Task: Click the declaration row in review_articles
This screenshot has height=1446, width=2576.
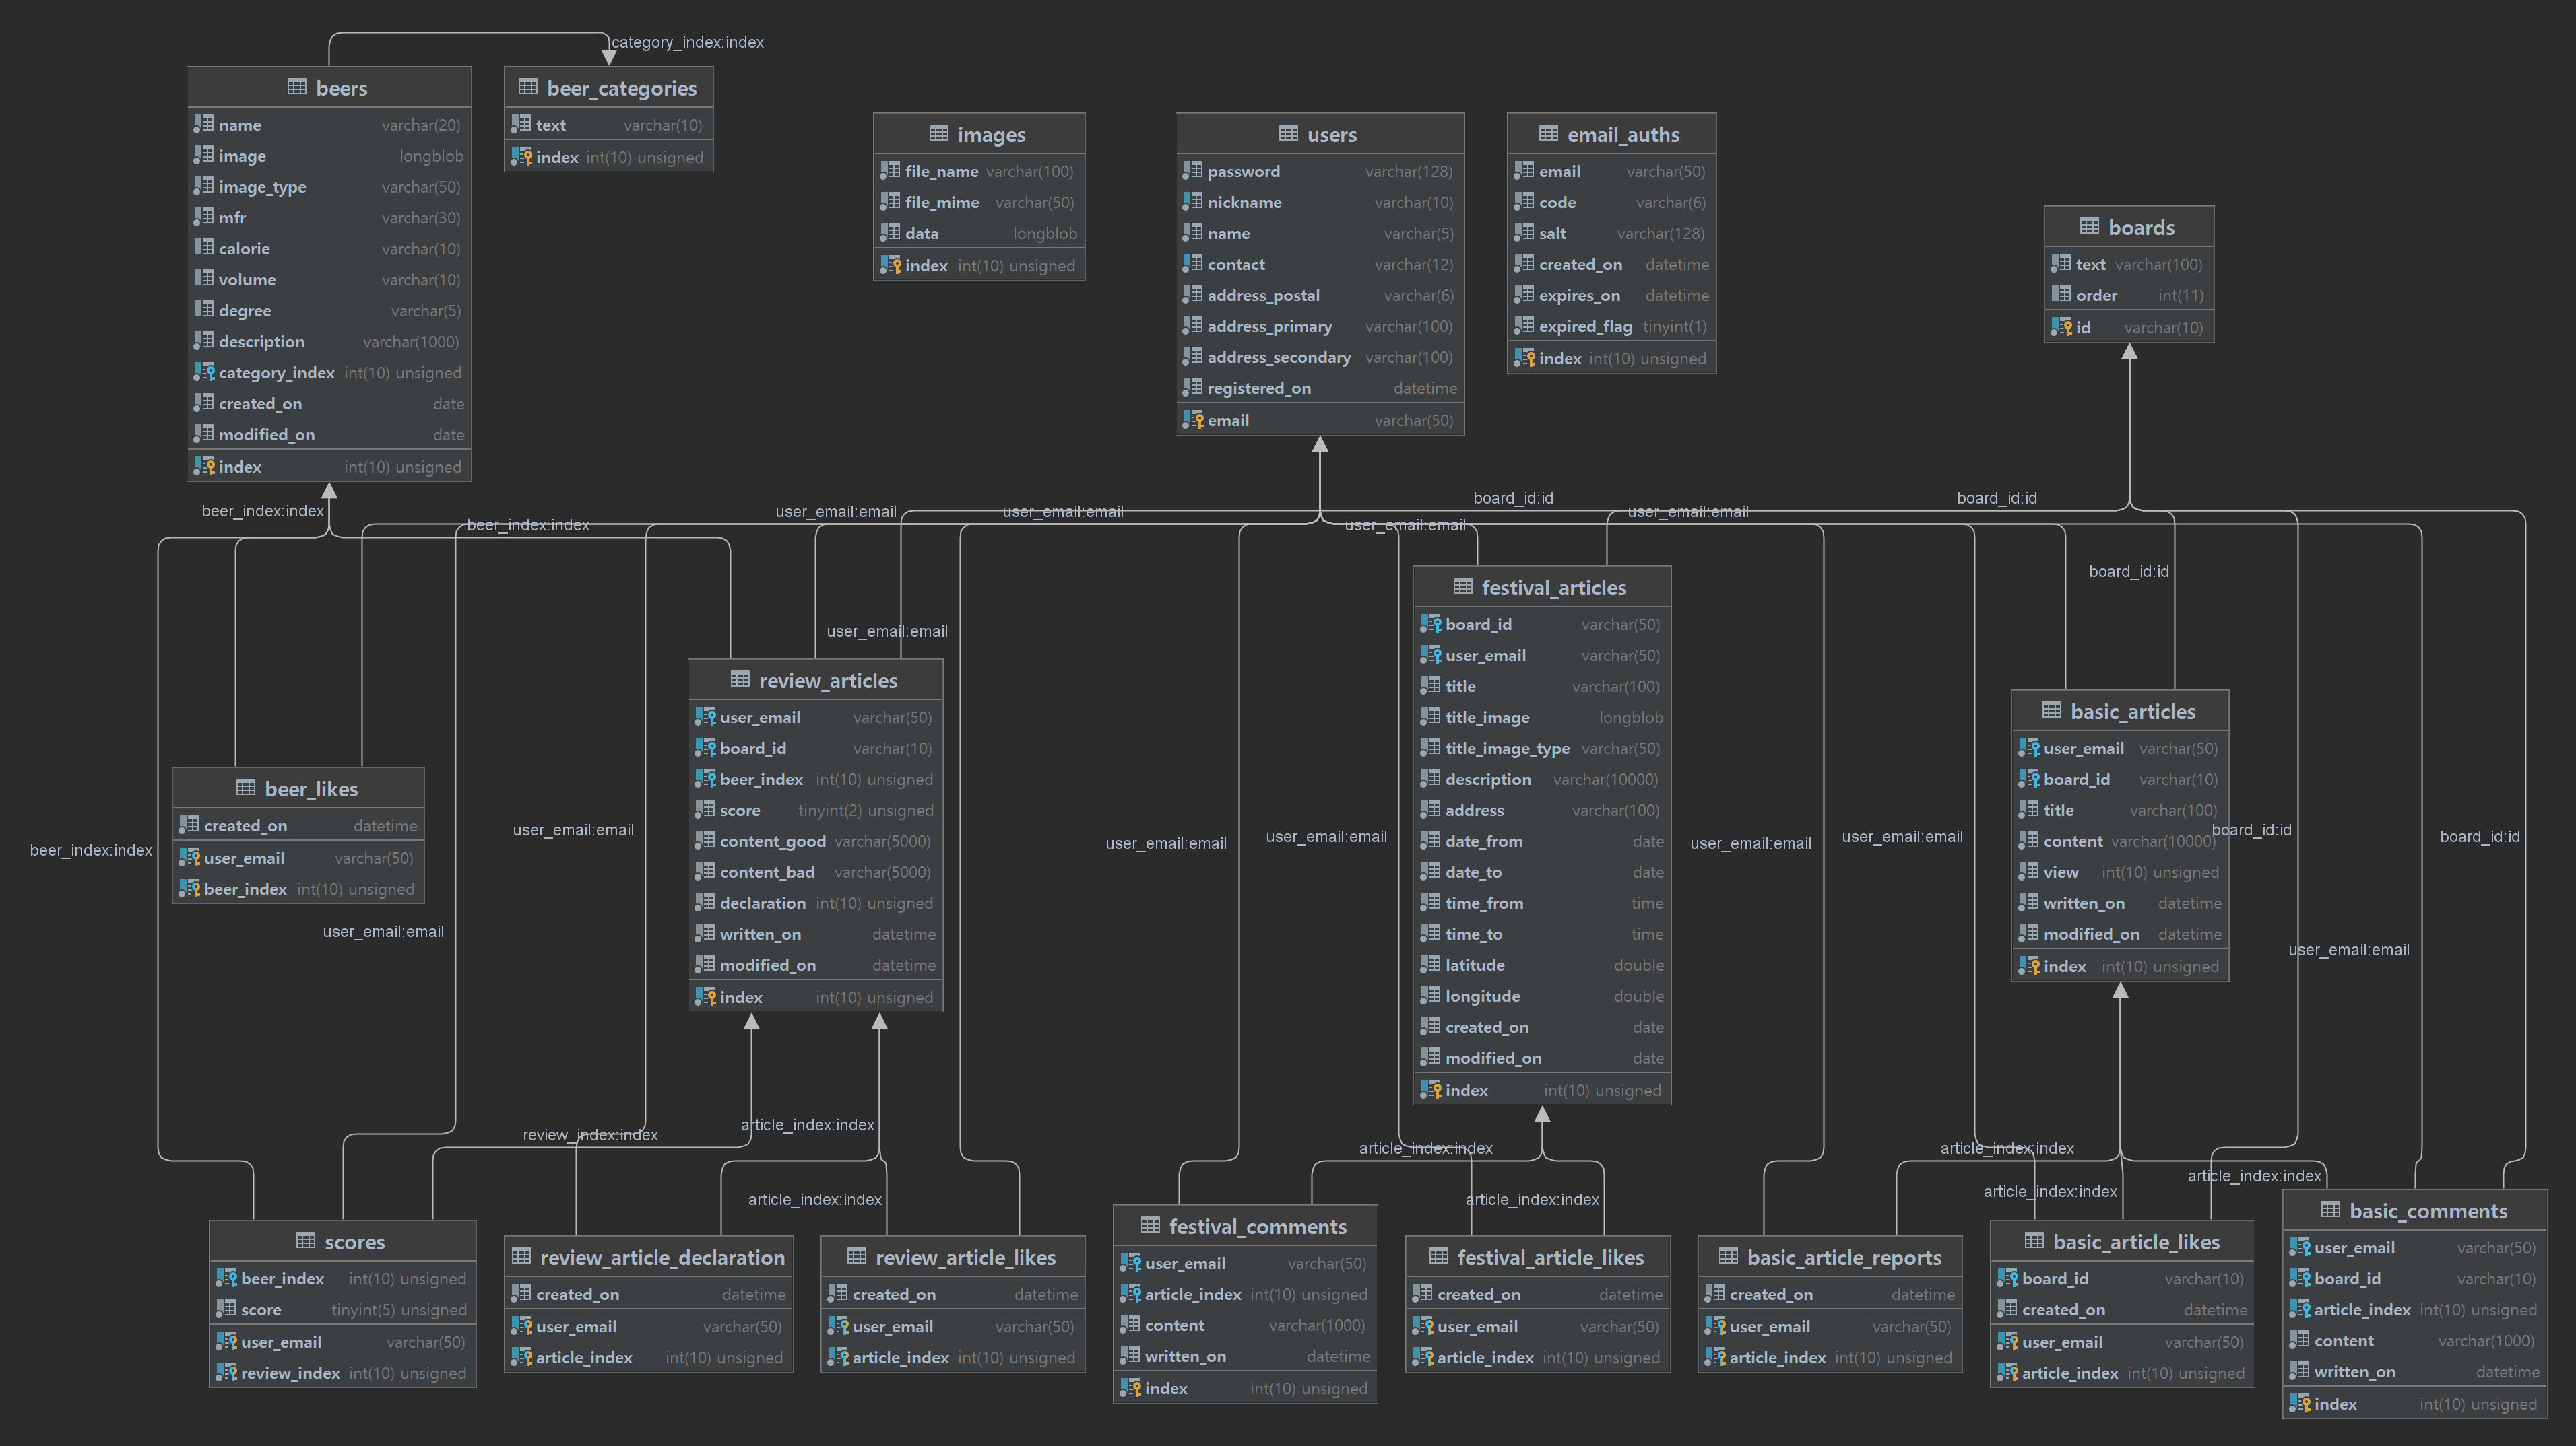Action: click(x=815, y=902)
